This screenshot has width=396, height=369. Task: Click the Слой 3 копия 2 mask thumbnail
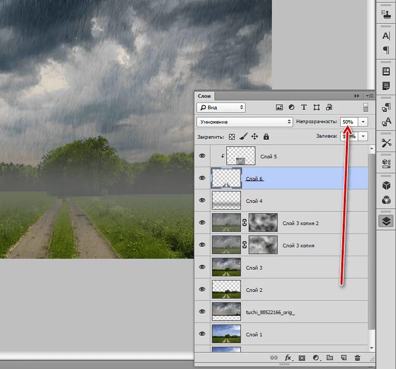263,223
